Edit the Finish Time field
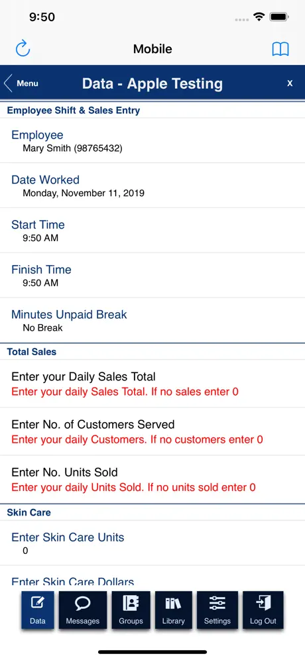The width and height of the screenshot is (305, 660). pos(152,276)
